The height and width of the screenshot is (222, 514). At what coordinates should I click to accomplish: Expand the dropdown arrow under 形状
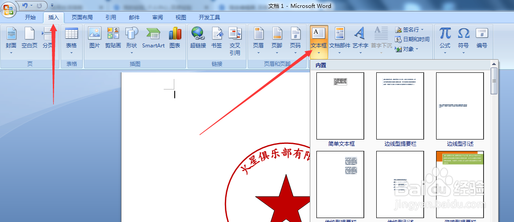[x=132, y=53]
